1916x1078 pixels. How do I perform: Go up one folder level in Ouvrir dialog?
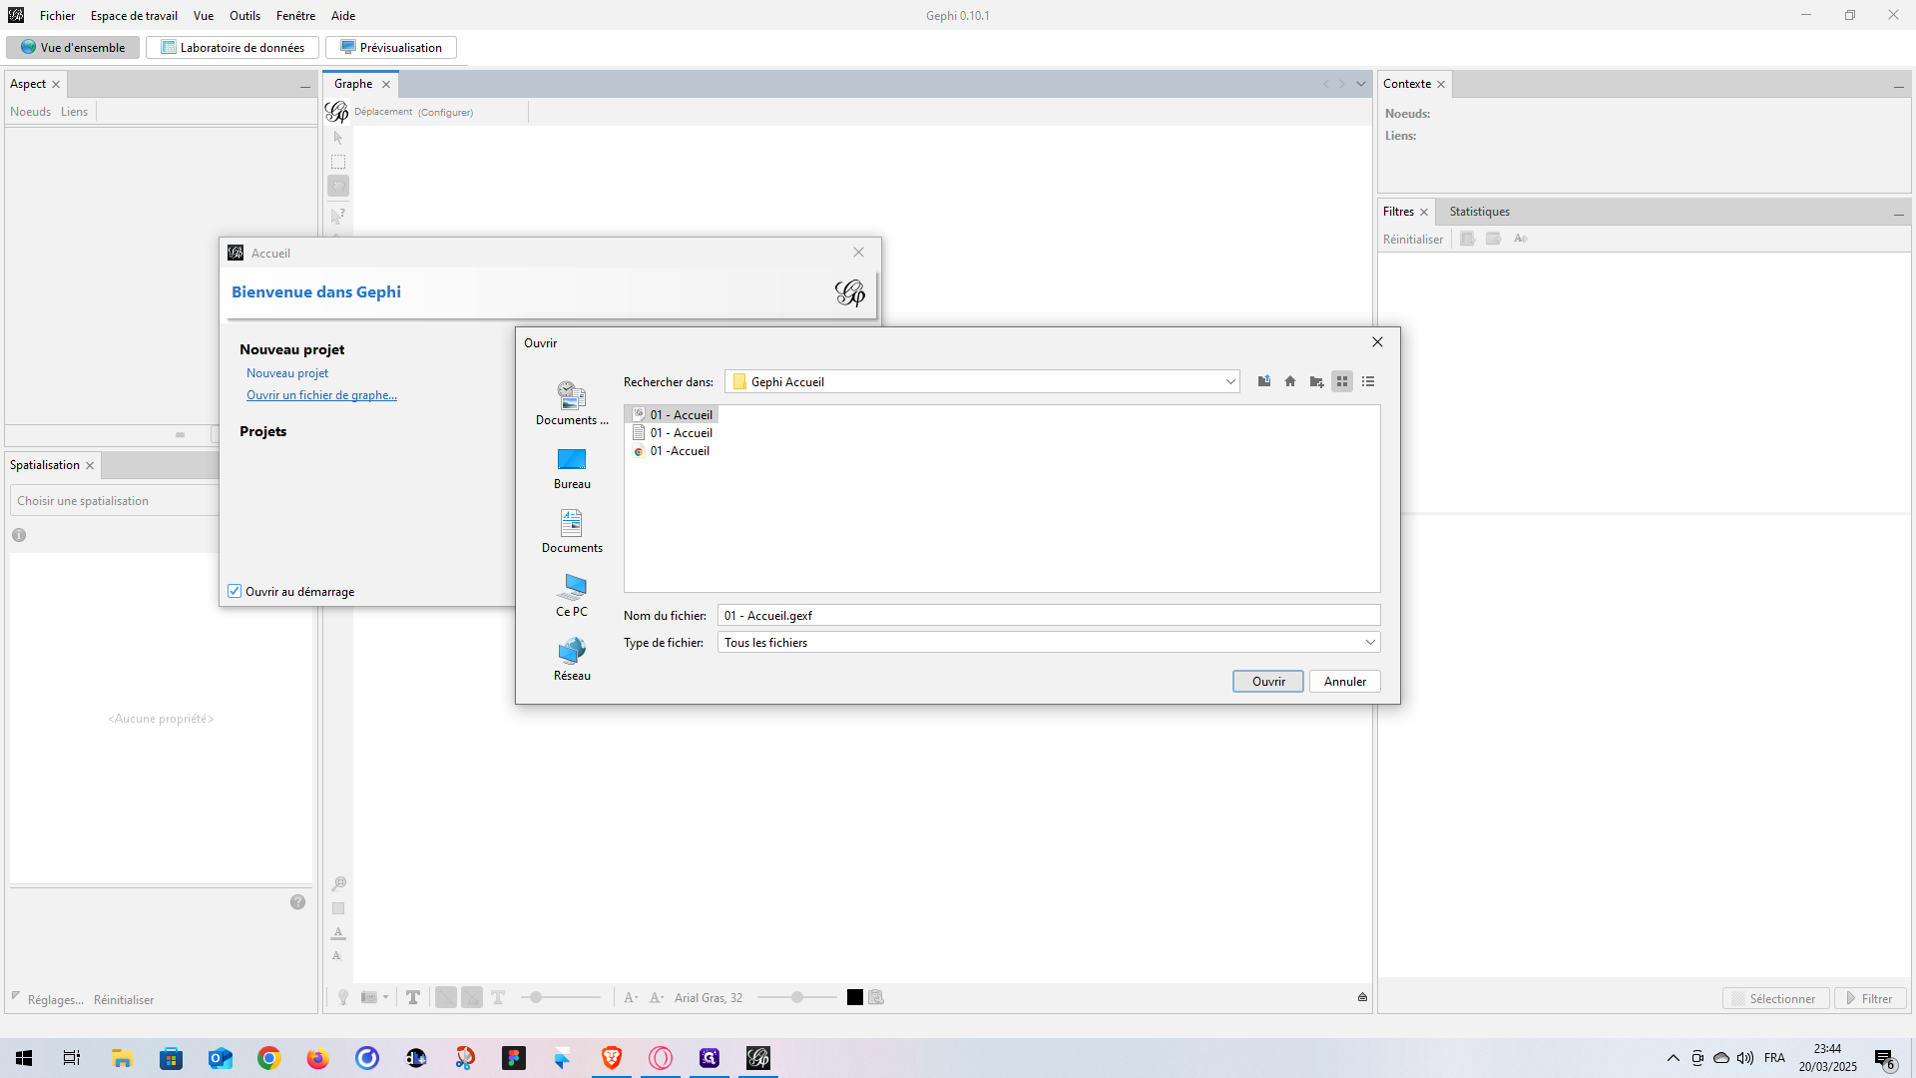pos(1264,381)
